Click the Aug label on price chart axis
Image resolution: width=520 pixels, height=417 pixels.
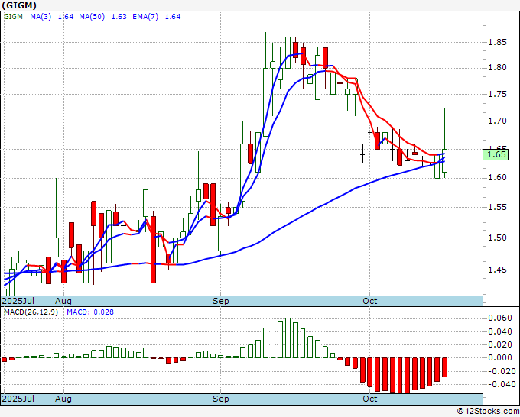63,301
